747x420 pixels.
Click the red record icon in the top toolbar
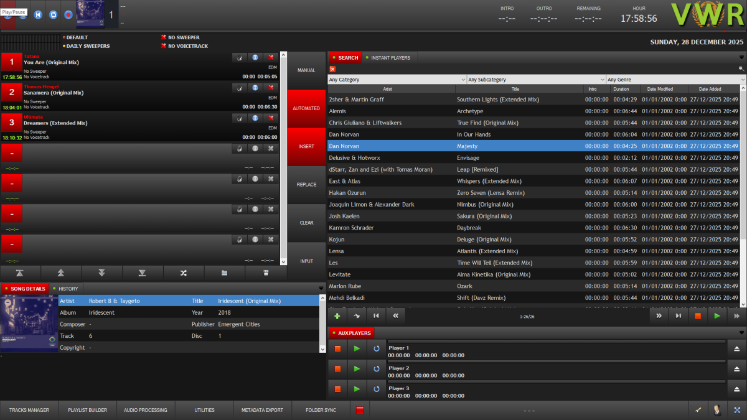tap(68, 14)
